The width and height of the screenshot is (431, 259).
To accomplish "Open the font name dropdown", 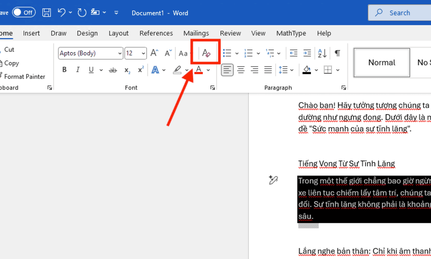I will point(120,53).
